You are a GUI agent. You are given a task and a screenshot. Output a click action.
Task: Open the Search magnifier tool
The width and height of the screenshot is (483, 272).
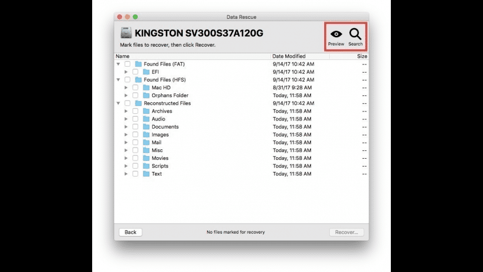(x=355, y=37)
